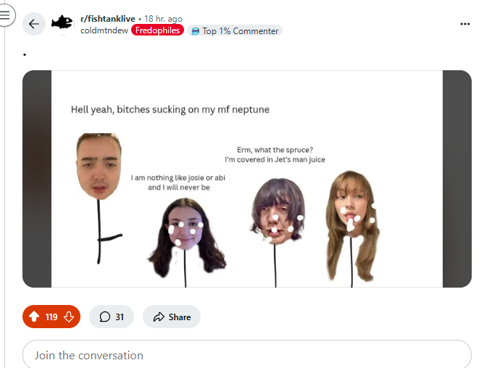
Task: Select the Fredophiles user flair
Action: [x=157, y=30]
